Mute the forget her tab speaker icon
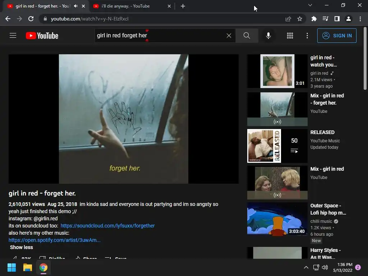Image resolution: width=368 pixels, height=276 pixels. [75, 6]
